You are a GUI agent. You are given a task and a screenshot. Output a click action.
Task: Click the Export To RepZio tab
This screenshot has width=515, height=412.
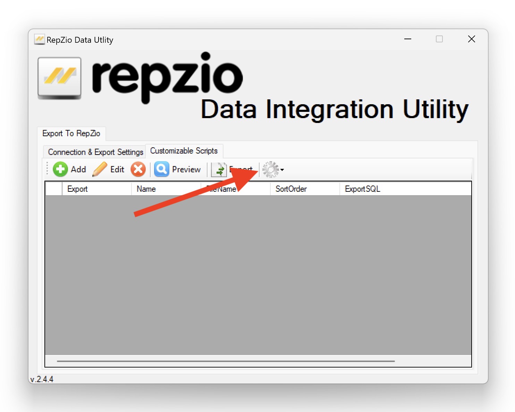(71, 133)
